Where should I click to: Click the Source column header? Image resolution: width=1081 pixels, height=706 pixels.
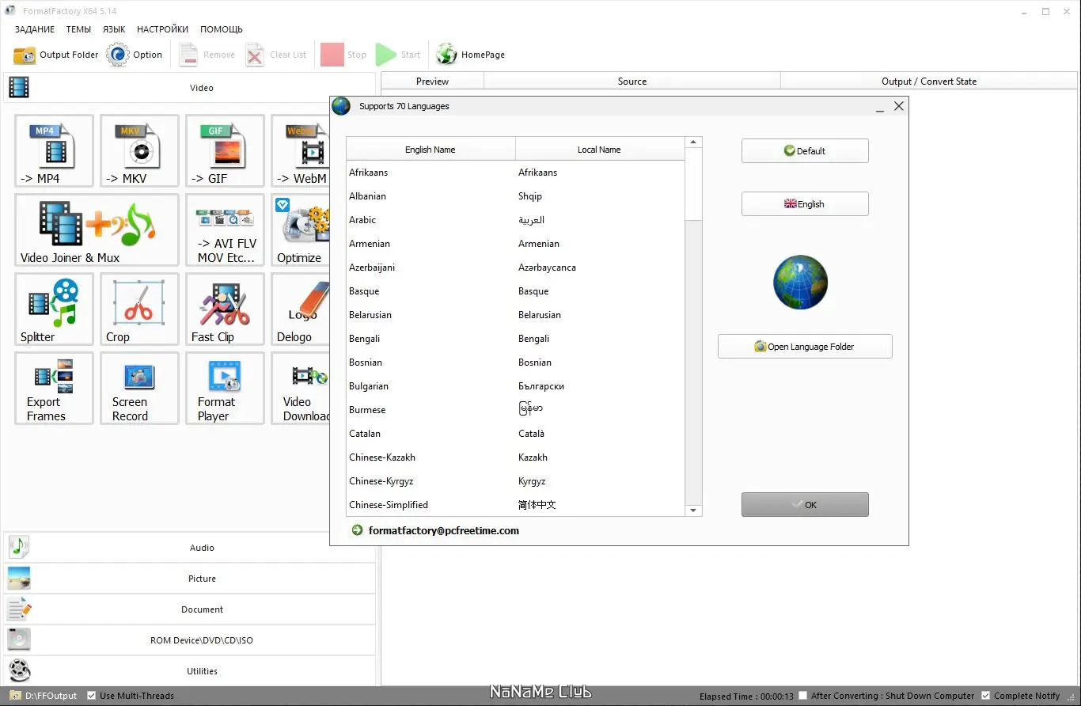point(632,82)
